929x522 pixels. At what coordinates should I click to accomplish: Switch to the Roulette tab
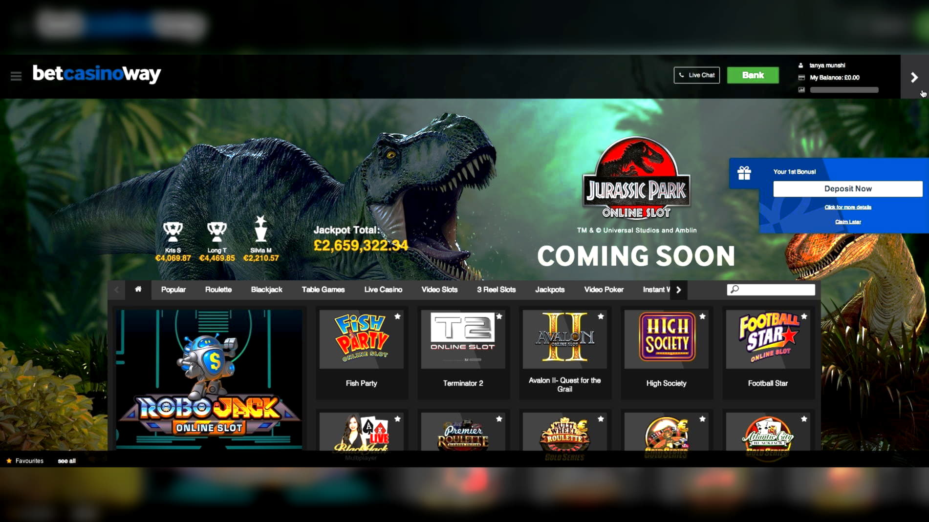(218, 290)
